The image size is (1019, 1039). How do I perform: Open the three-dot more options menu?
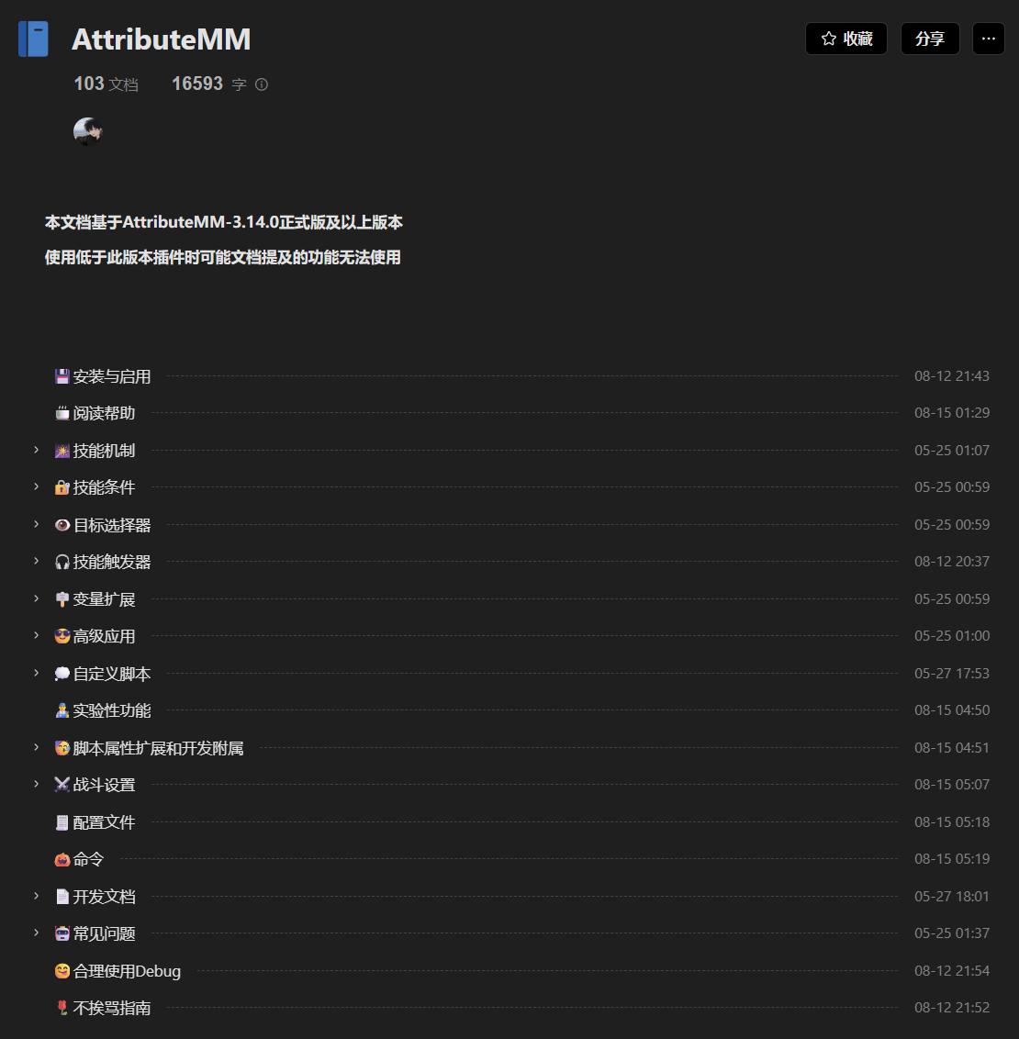[x=988, y=39]
